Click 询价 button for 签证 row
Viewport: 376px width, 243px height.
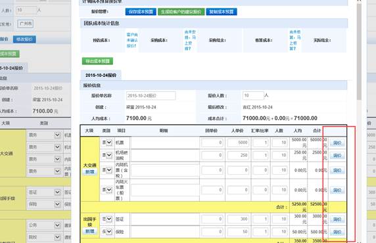pos(337,219)
